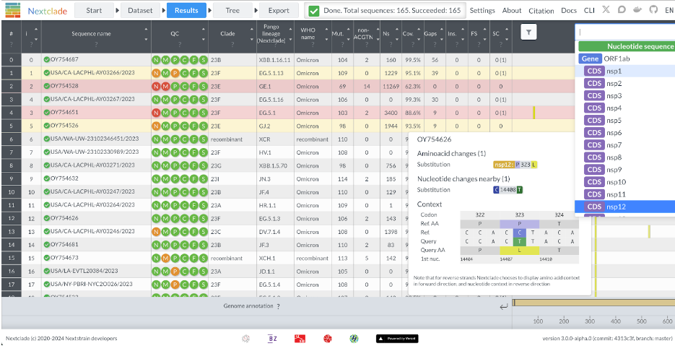Switch to the Export step tab

[278, 10]
